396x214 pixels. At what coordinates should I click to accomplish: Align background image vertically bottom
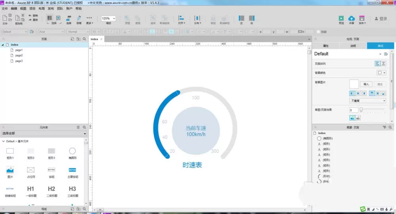tap(383, 94)
